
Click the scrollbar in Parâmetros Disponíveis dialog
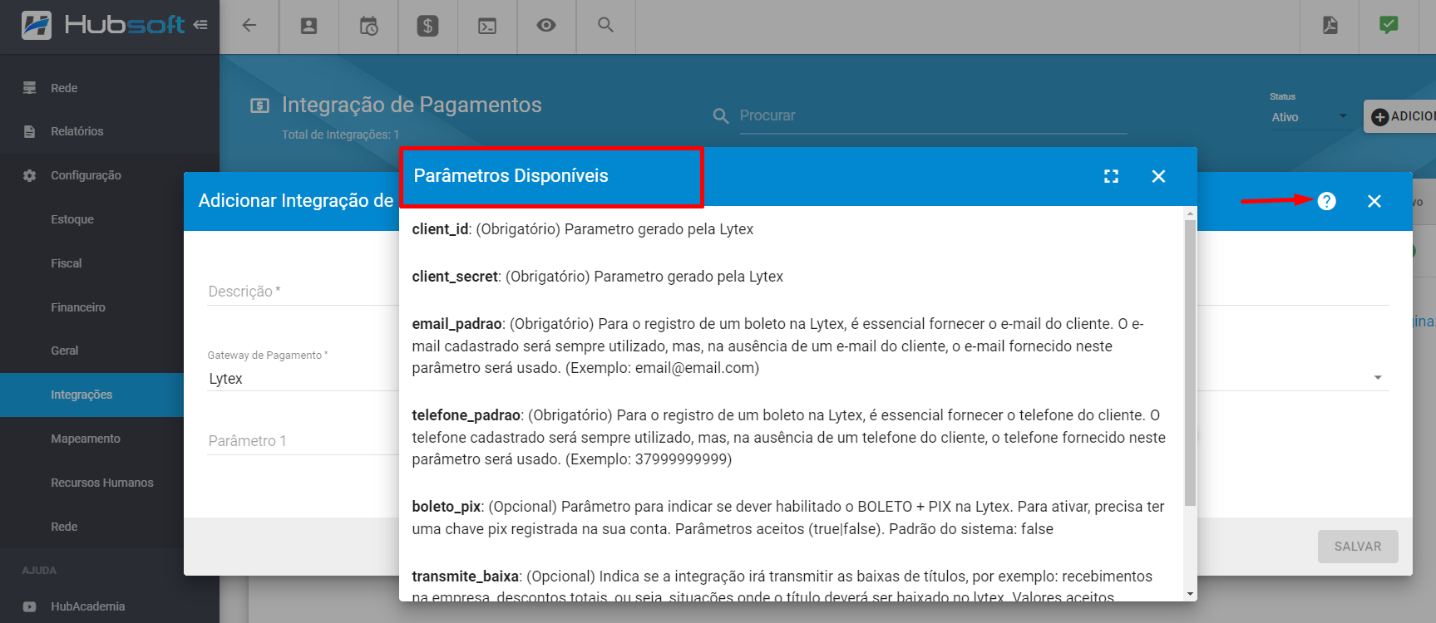click(1190, 362)
